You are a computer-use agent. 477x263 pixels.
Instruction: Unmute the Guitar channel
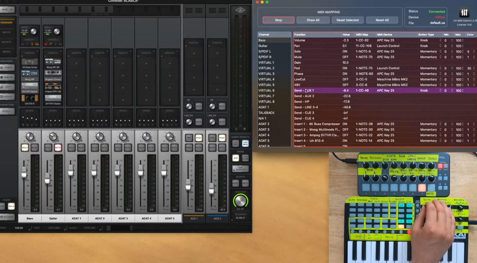point(58,148)
